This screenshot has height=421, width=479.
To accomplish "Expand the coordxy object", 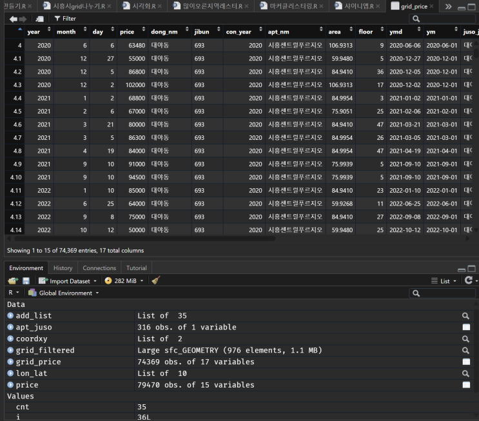I will tap(10, 338).
